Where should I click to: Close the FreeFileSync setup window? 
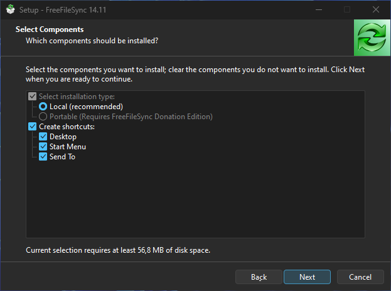(x=376, y=9)
